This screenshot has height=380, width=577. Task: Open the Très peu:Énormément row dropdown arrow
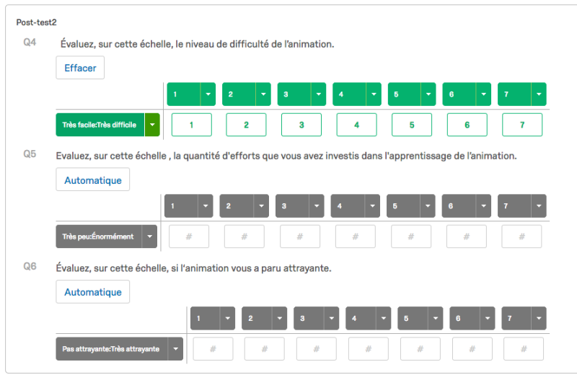[x=149, y=237]
